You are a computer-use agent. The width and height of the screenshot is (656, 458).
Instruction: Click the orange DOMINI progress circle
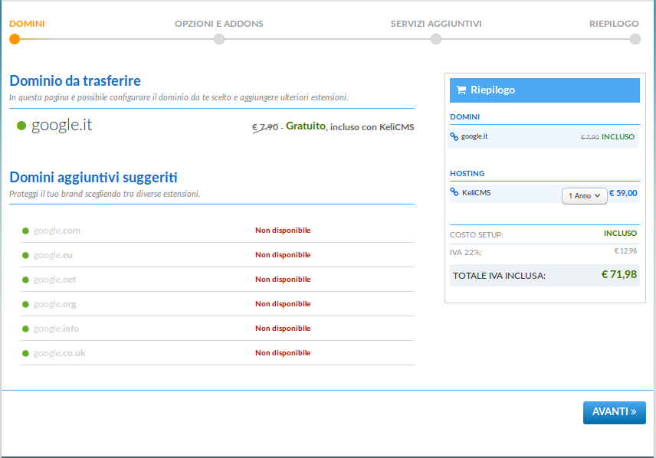pos(15,39)
